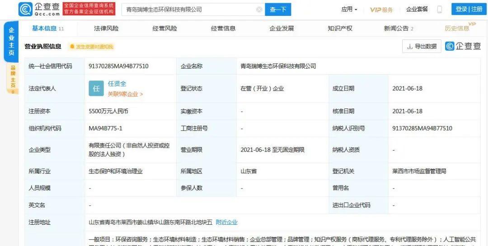This screenshot has height=246, width=488.
Task: Click the 全国企业信用查询系统 red banner
Action: coord(89,9)
